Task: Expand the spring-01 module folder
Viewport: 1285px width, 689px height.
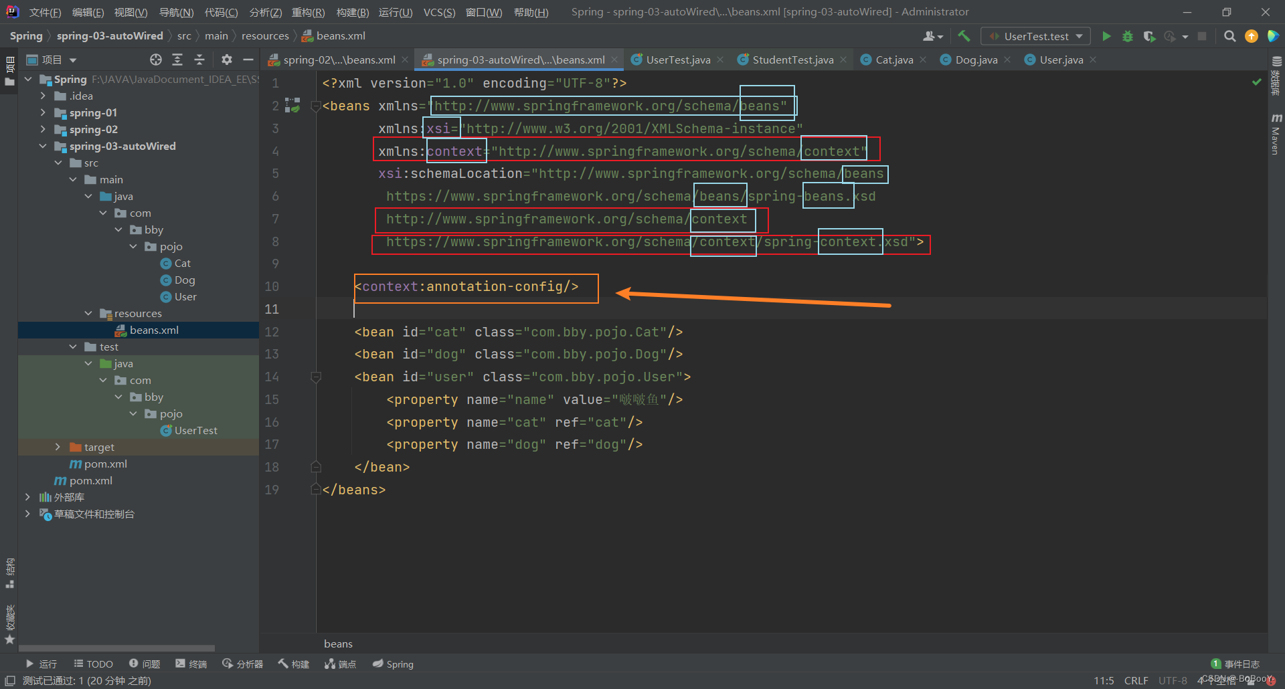Action: [x=43, y=112]
